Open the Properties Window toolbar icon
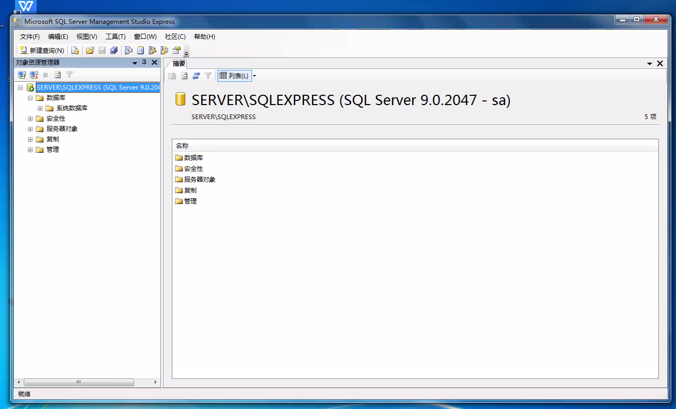Image resolution: width=676 pixels, height=409 pixels. point(176,50)
